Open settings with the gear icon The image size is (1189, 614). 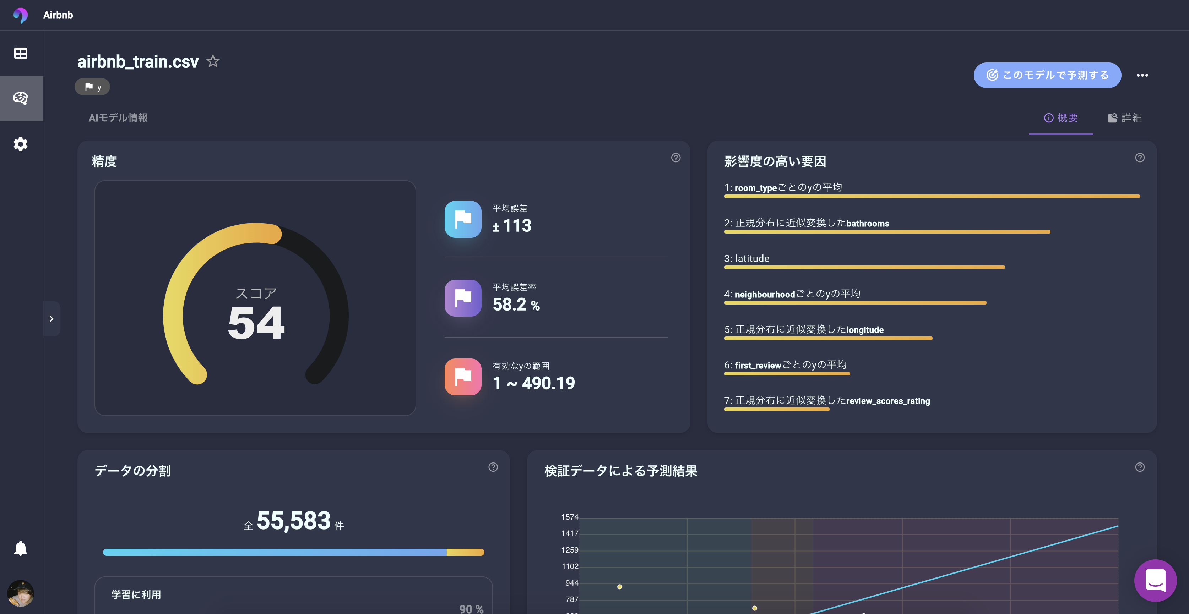tap(20, 144)
